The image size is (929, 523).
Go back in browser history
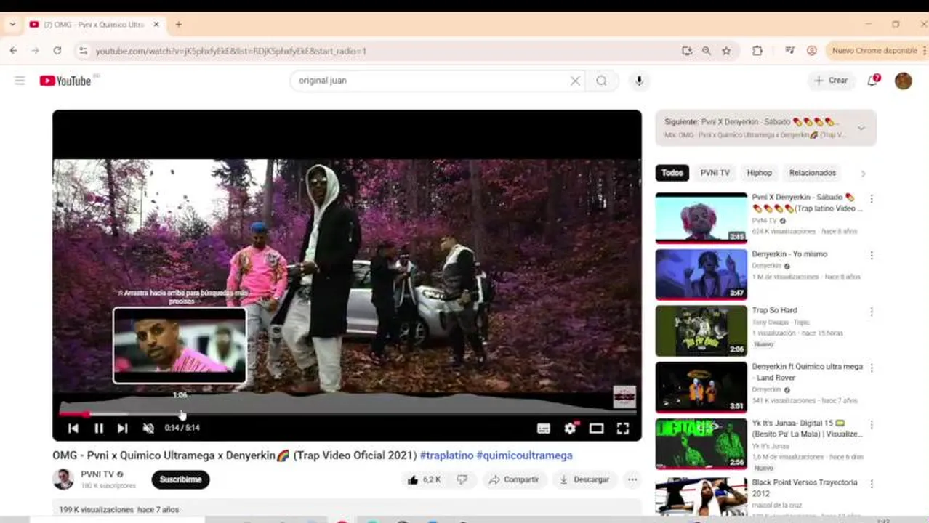coord(13,51)
